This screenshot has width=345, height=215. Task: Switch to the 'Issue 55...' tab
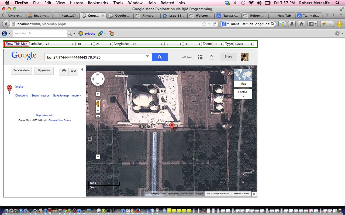(174, 16)
